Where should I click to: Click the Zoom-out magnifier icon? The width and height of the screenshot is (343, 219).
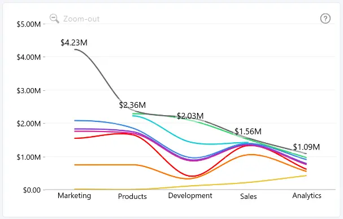click(x=54, y=19)
